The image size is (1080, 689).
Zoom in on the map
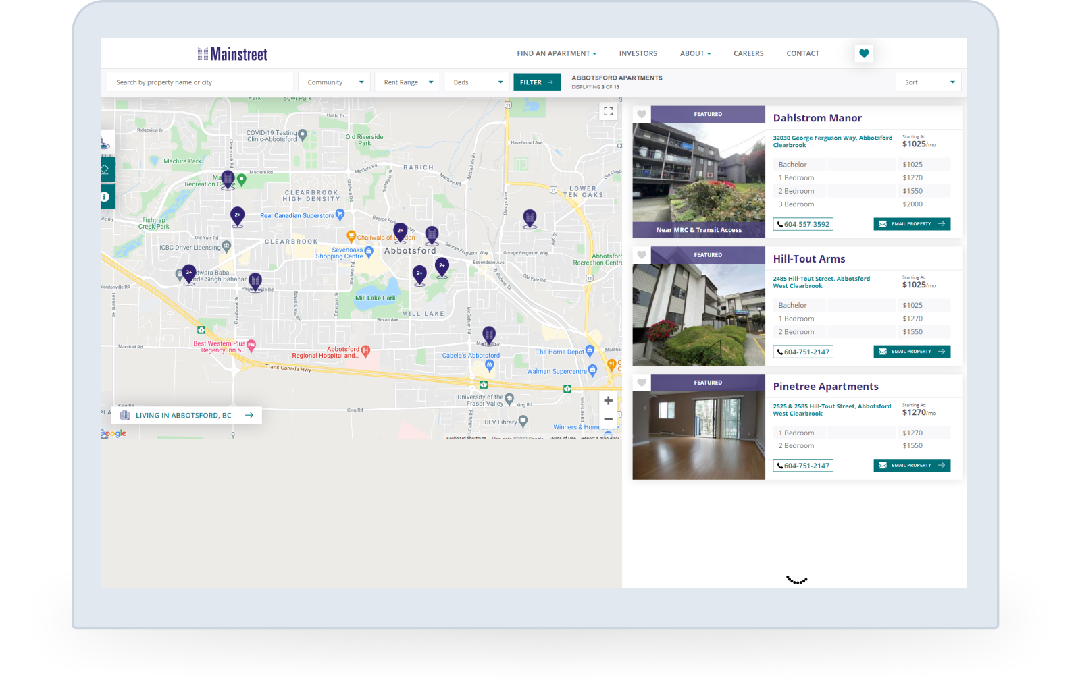608,401
